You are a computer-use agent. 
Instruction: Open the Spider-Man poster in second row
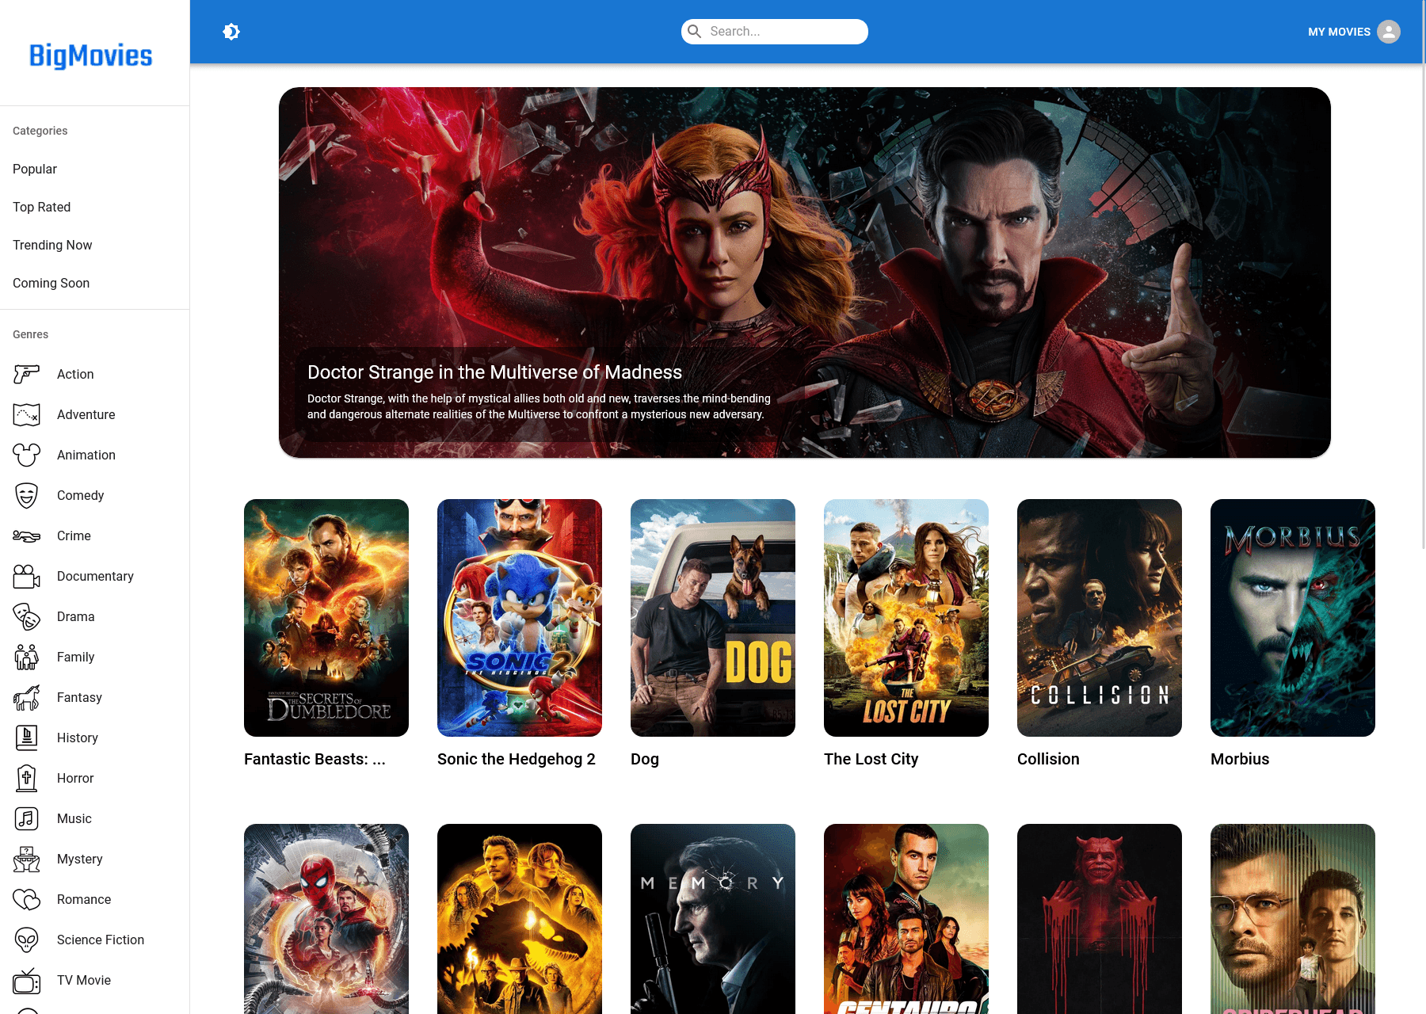point(326,919)
